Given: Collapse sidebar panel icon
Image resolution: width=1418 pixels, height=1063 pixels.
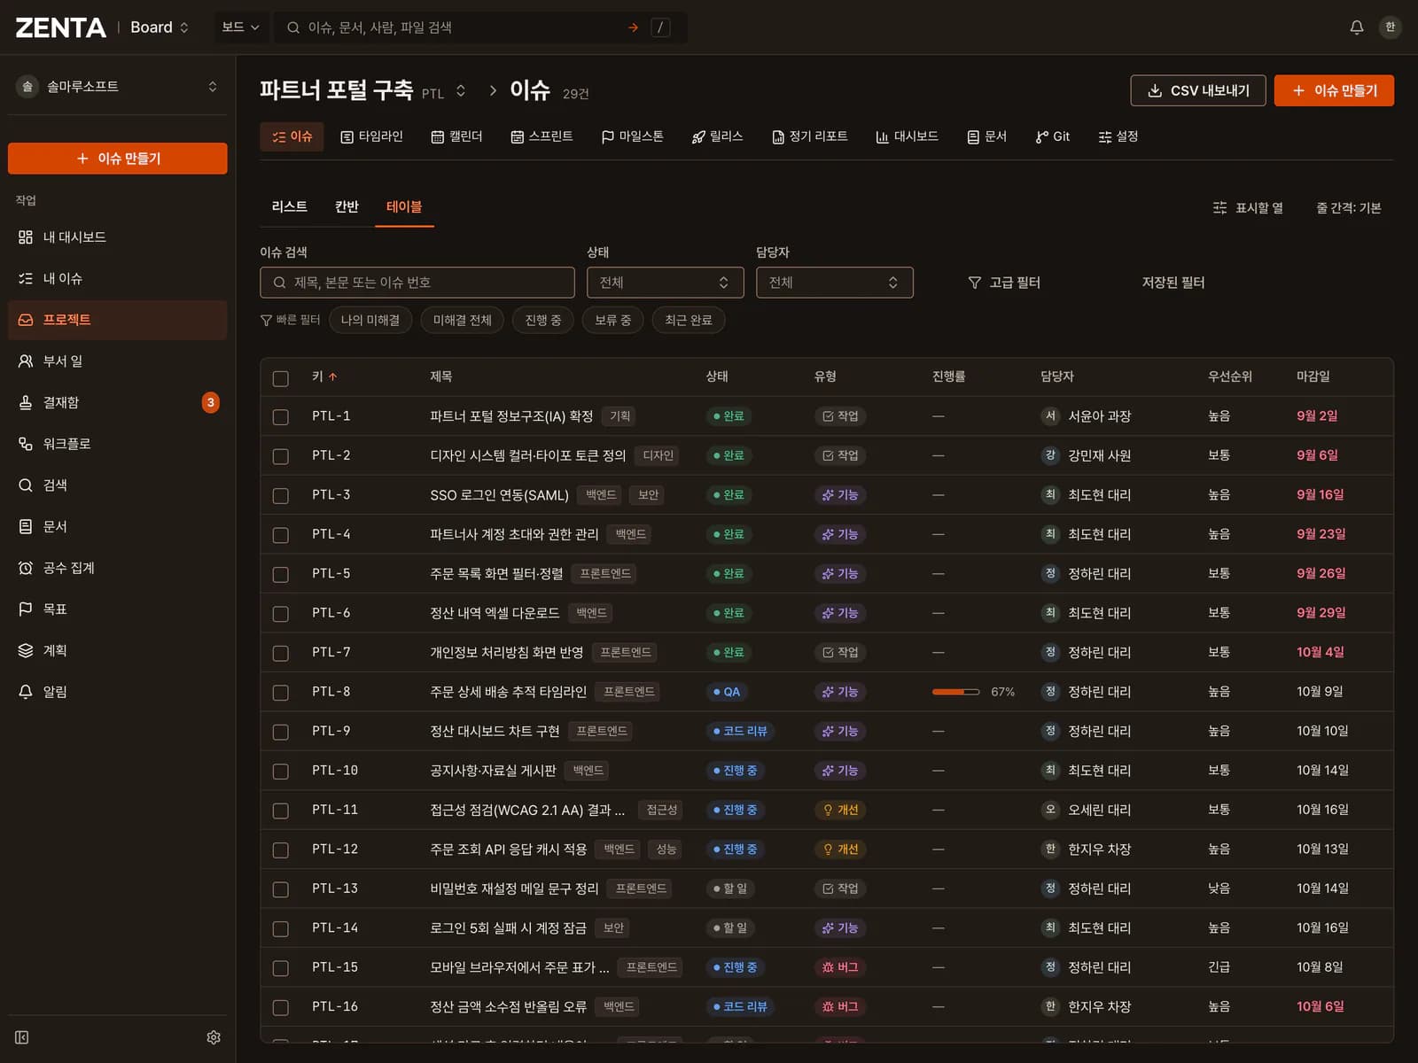Looking at the screenshot, I should [22, 1037].
